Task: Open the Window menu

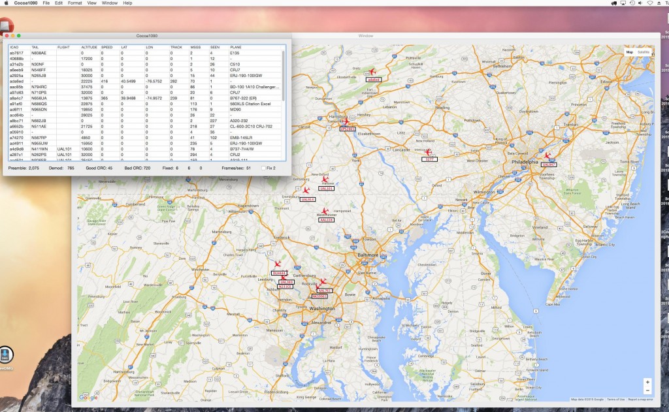Action: tap(110, 3)
